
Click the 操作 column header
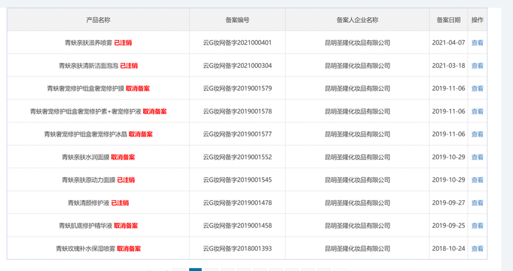tap(477, 20)
